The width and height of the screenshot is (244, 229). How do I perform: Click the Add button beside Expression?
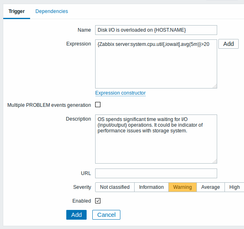coord(229,44)
